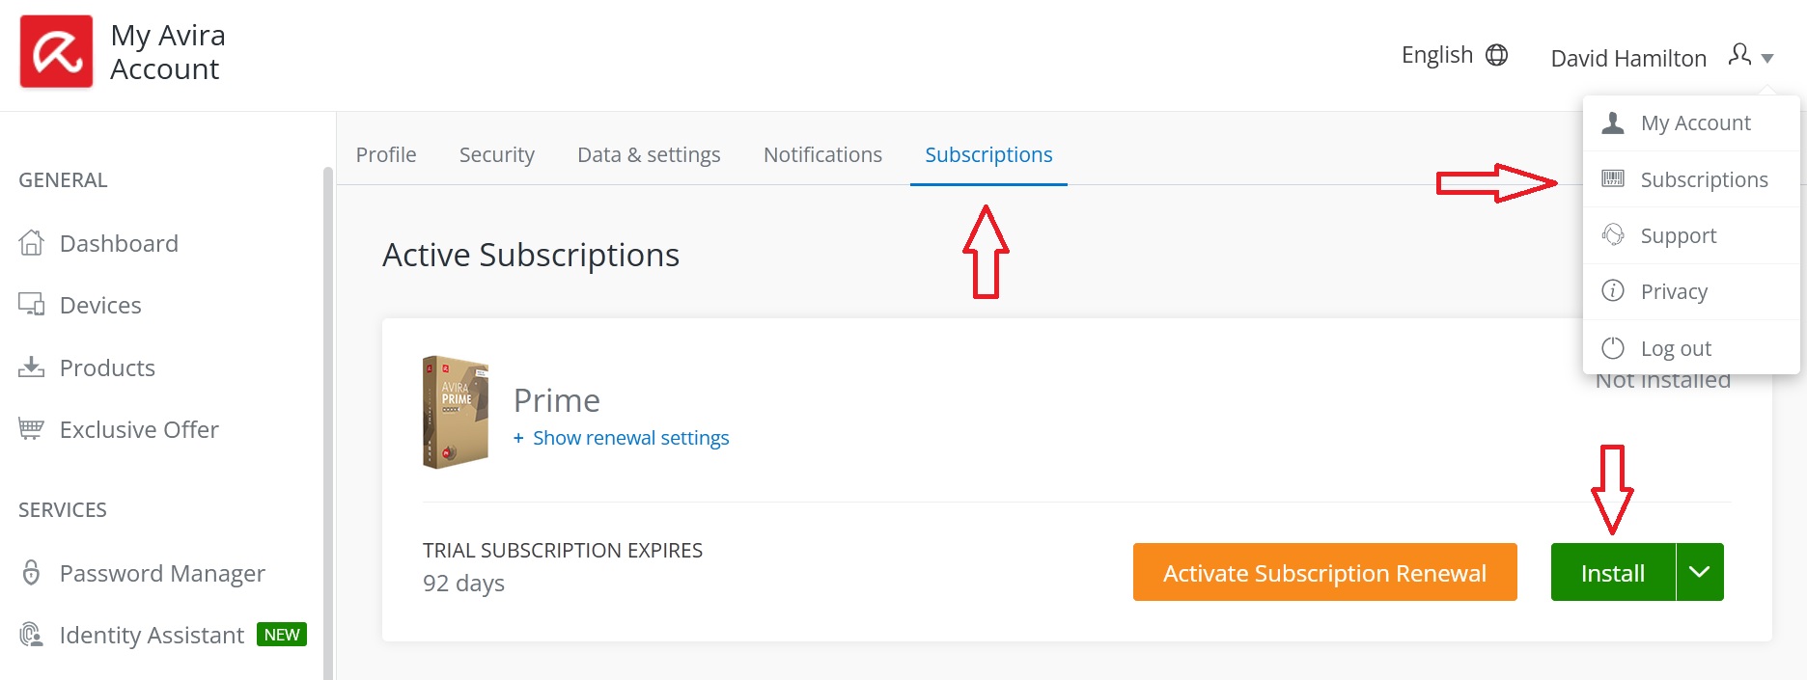Collapse the David Hamilton user menu arrow

pyautogui.click(x=1767, y=59)
